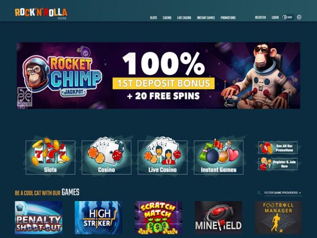Click See All Our Promotions button
This screenshot has height=238, width=317.
pyautogui.click(x=278, y=148)
